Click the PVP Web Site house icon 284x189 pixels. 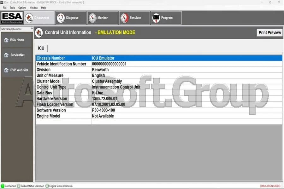point(6,70)
